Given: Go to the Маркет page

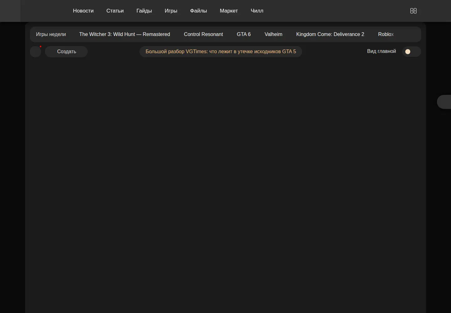Looking at the screenshot, I should (x=229, y=11).
